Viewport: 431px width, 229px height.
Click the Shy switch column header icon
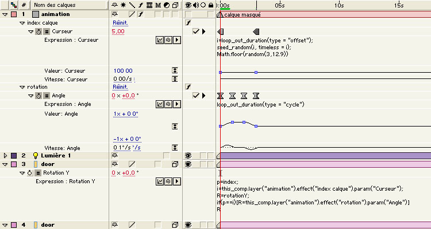point(114,5)
